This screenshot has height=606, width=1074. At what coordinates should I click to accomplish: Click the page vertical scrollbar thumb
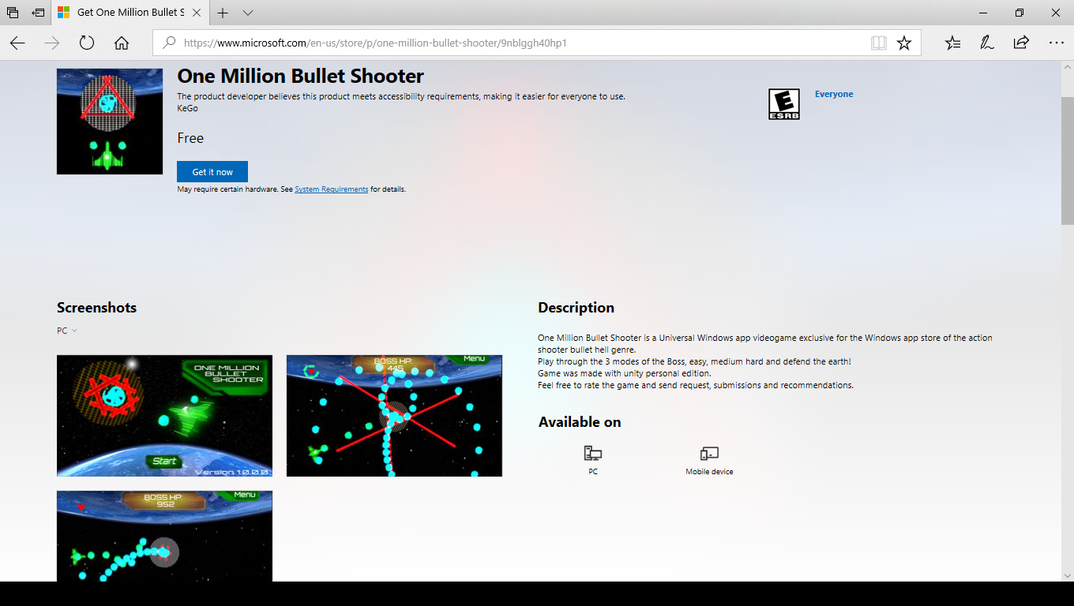point(1067,162)
